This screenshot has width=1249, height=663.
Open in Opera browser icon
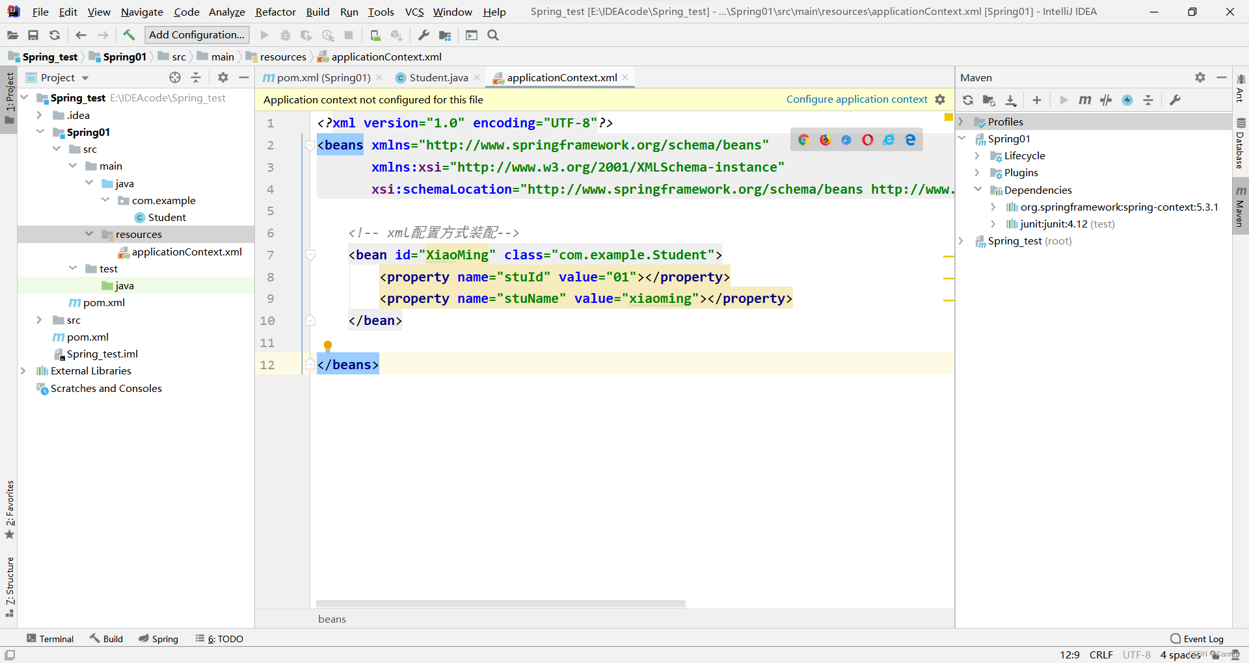click(867, 140)
